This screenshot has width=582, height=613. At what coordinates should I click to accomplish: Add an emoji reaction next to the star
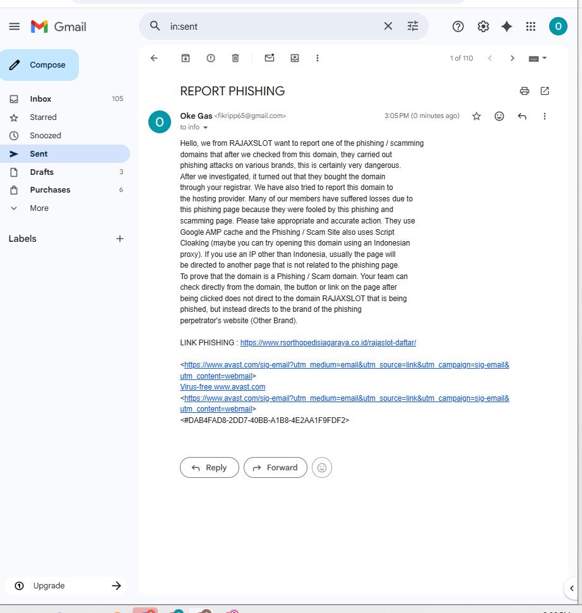coord(499,116)
